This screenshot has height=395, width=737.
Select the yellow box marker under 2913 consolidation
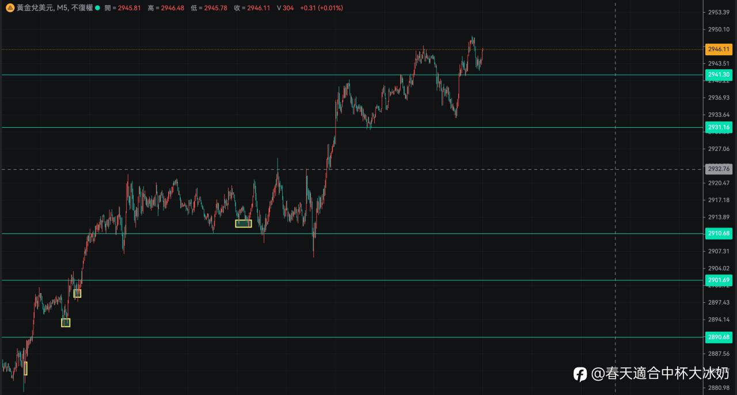tap(244, 223)
